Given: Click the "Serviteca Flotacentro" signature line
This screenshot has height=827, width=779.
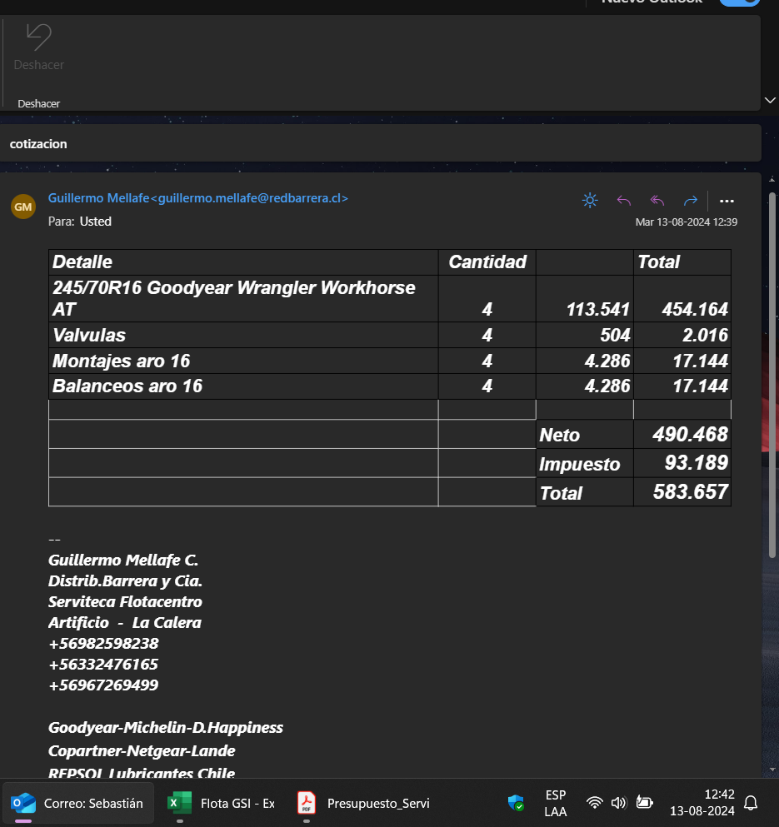Looking at the screenshot, I should click(125, 602).
